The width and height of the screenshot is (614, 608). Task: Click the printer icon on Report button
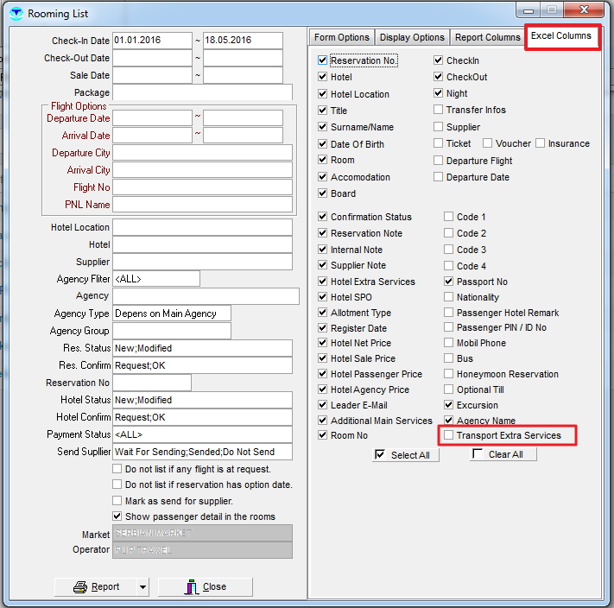point(80,587)
